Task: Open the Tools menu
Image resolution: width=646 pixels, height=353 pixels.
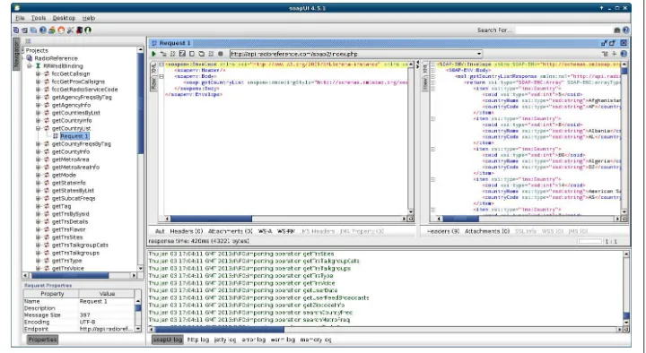Action: point(39,18)
